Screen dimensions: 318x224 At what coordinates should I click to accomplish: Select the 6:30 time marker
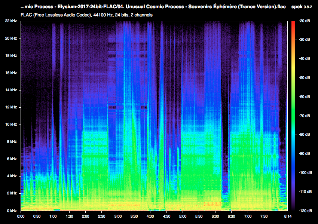coord(231,216)
